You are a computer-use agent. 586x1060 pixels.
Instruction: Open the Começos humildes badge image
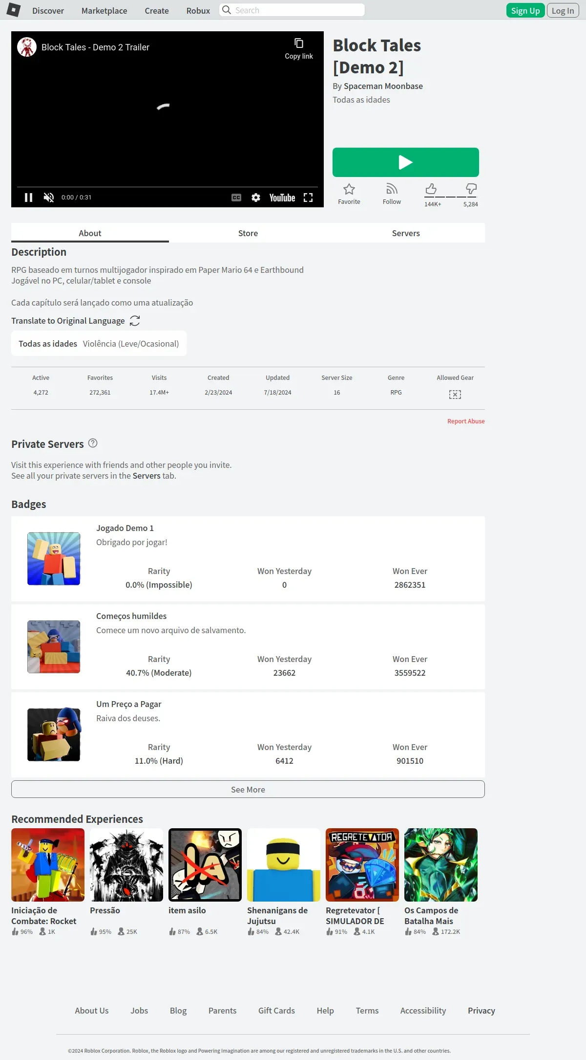[54, 647]
